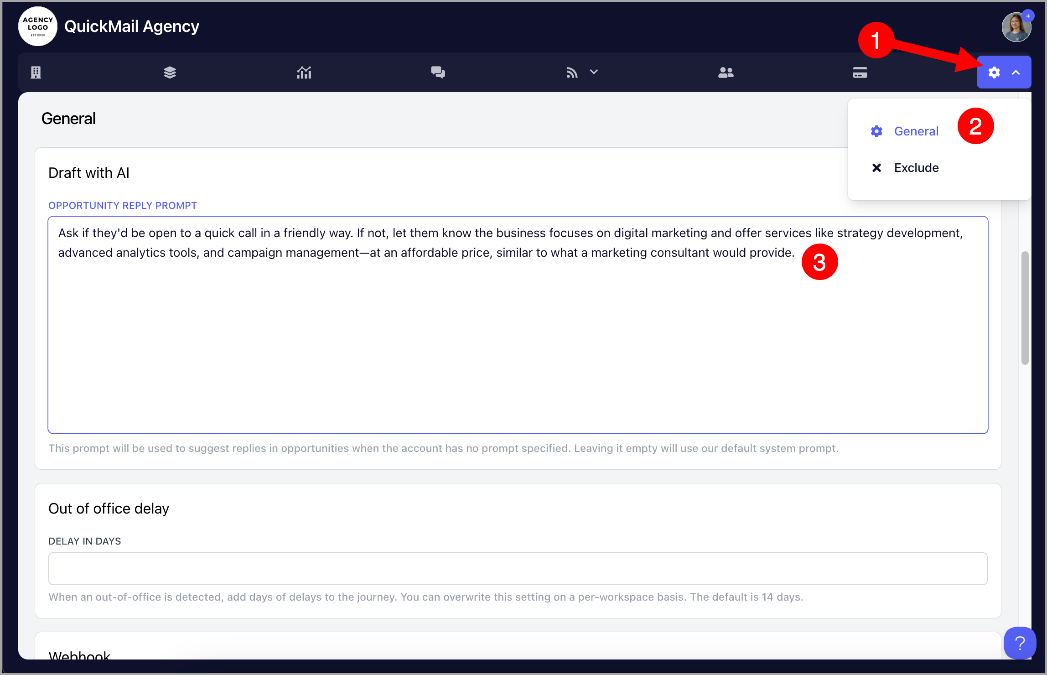The image size is (1047, 675).
Task: Open the help question mark button
Action: [1020, 643]
